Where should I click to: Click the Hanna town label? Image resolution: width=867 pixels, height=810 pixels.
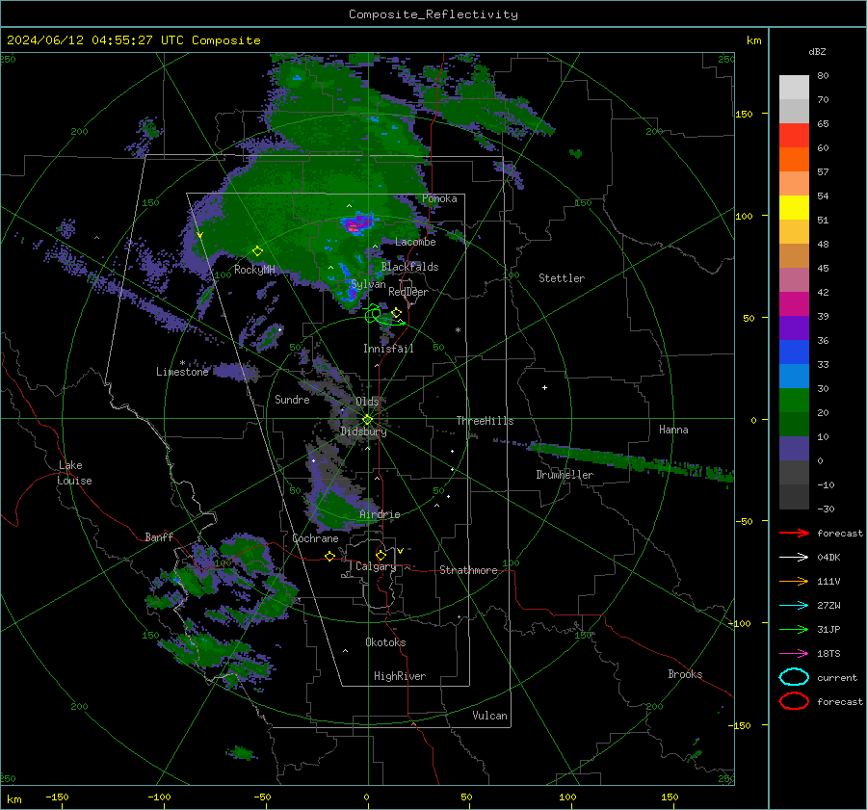pyautogui.click(x=673, y=430)
